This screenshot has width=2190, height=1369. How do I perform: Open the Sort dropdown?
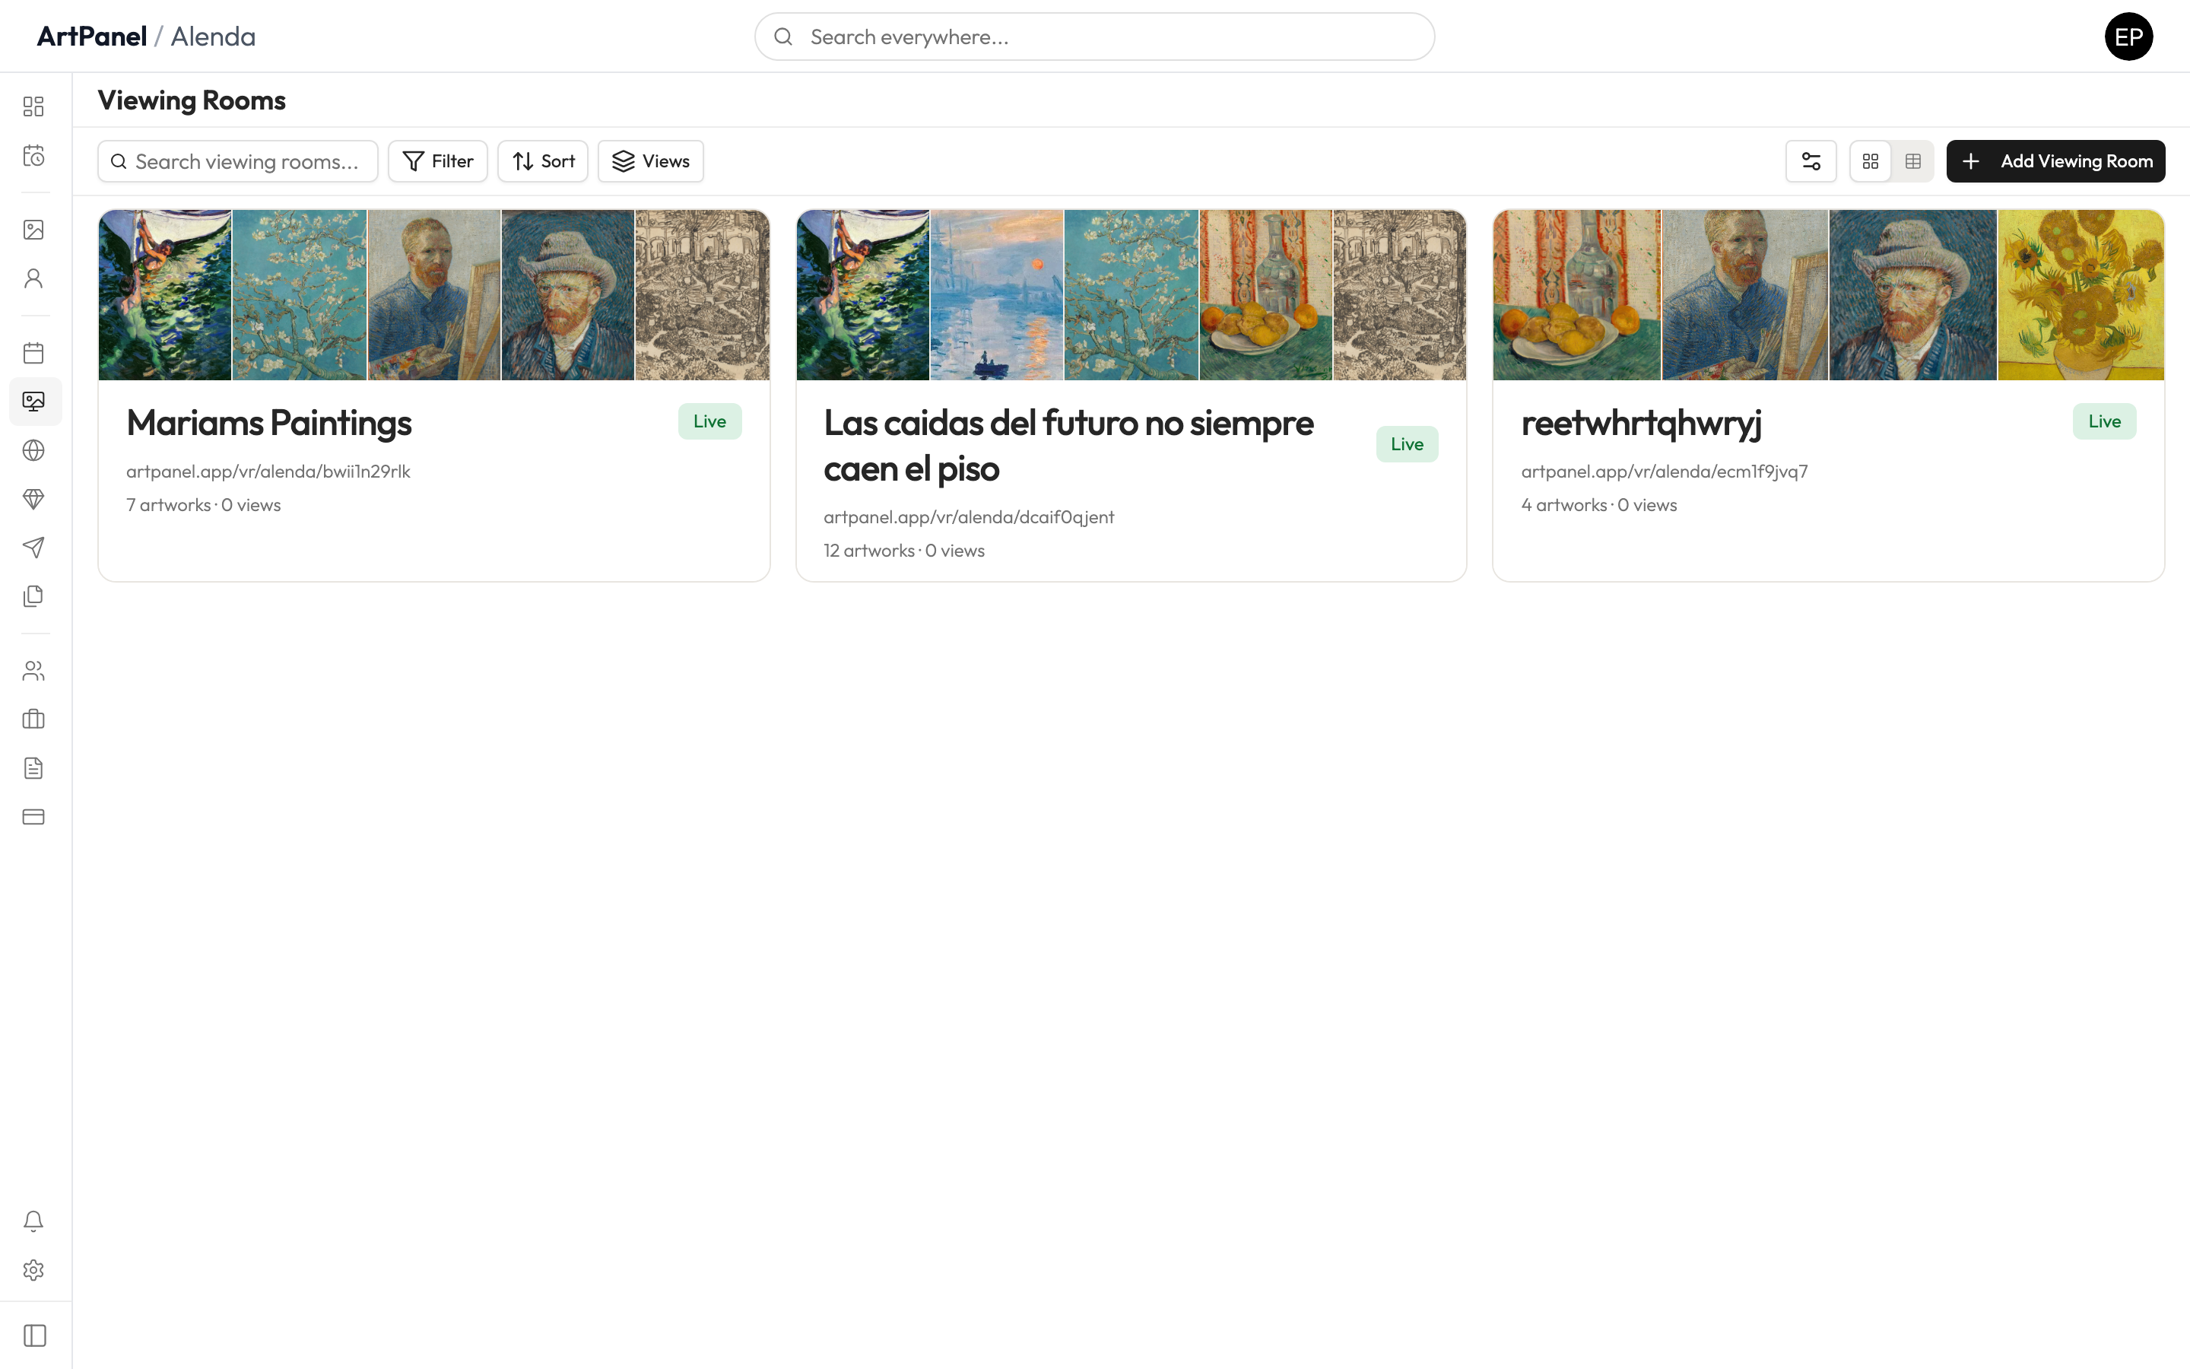(x=543, y=161)
